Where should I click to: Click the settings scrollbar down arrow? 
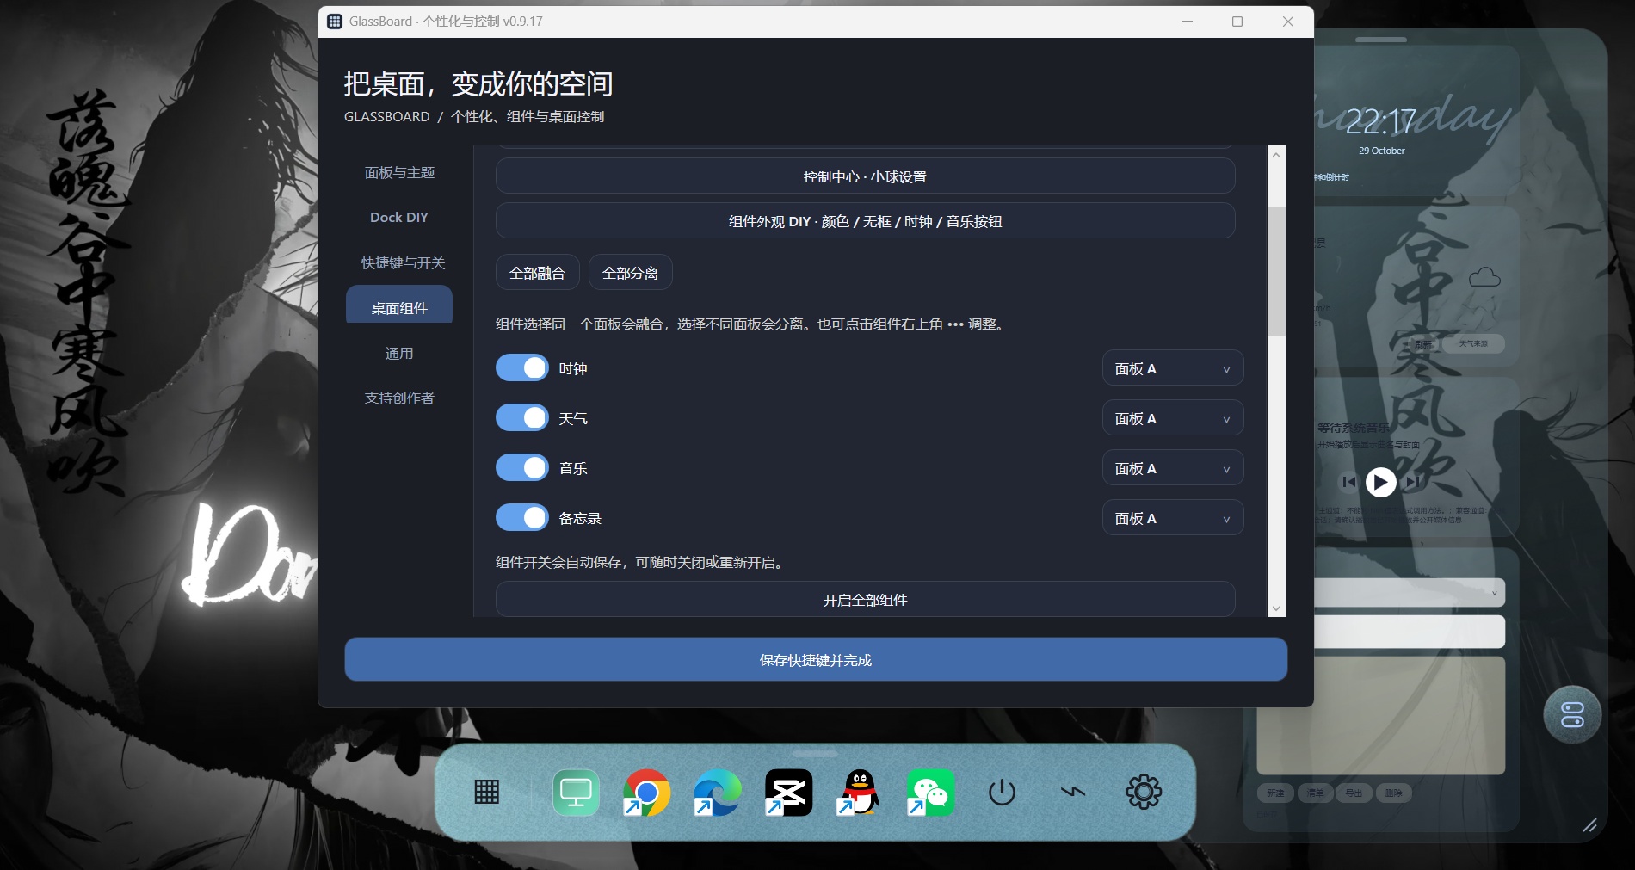coord(1276,608)
